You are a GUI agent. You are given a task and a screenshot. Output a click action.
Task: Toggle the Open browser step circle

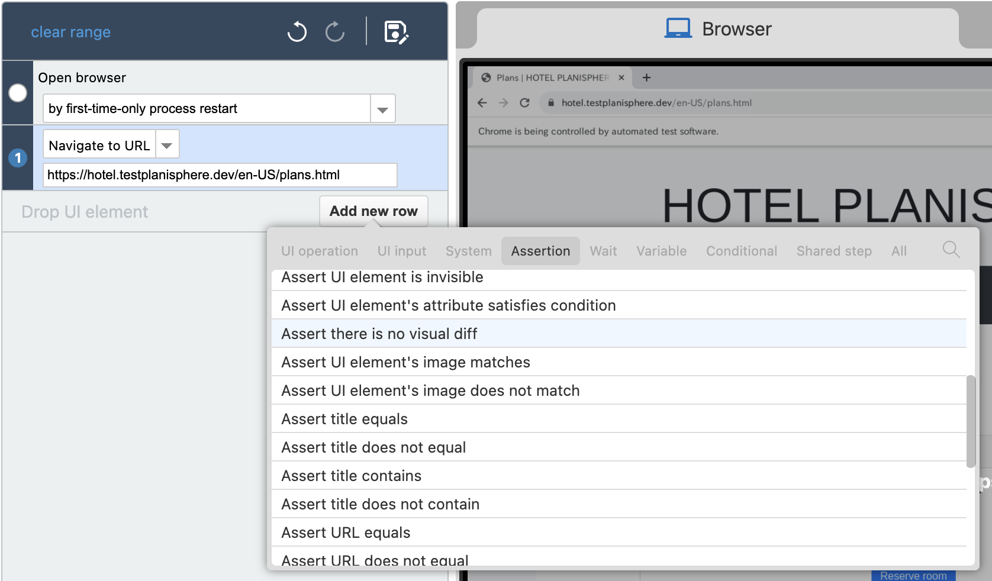[18, 93]
